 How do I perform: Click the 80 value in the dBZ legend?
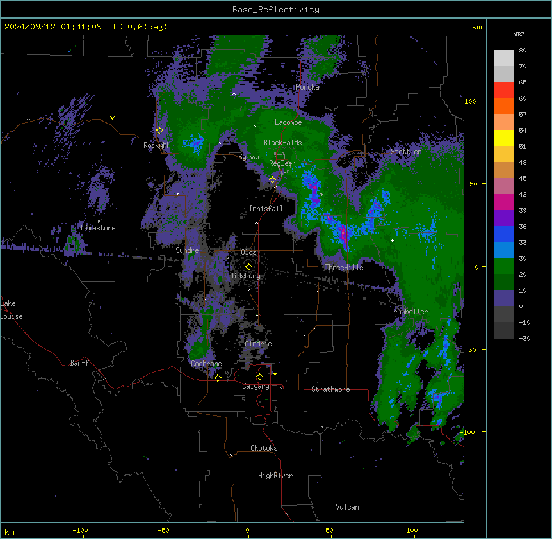click(x=523, y=51)
